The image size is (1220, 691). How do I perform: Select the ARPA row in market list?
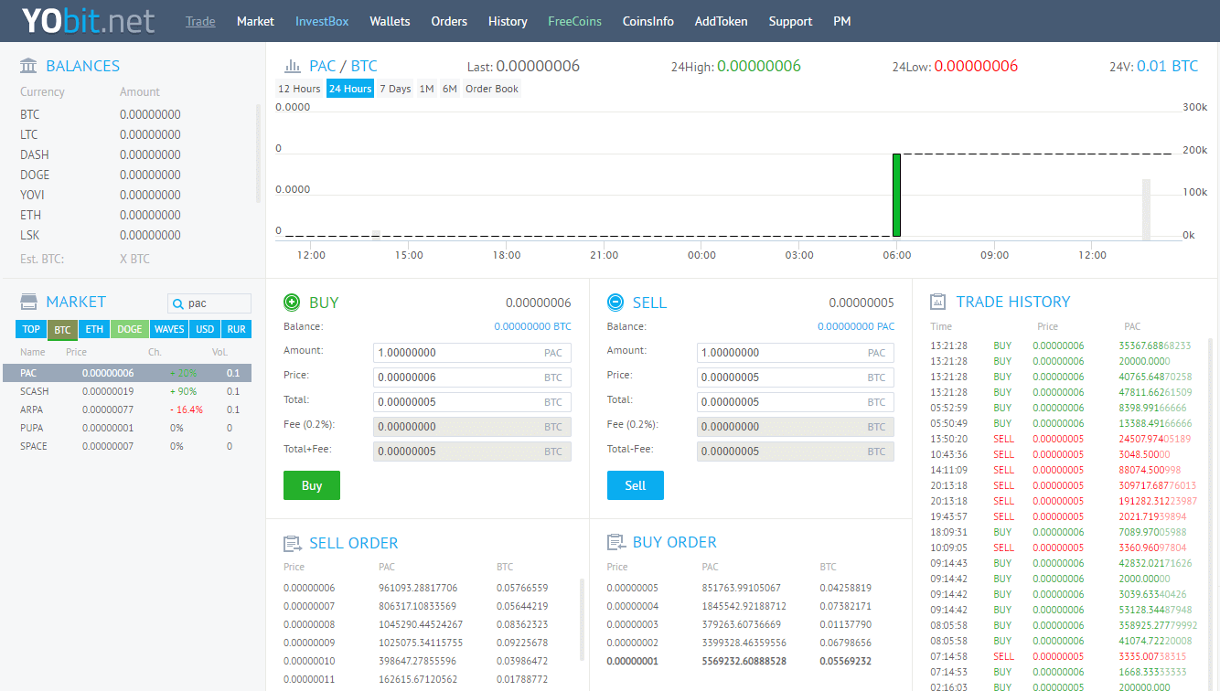(x=127, y=409)
